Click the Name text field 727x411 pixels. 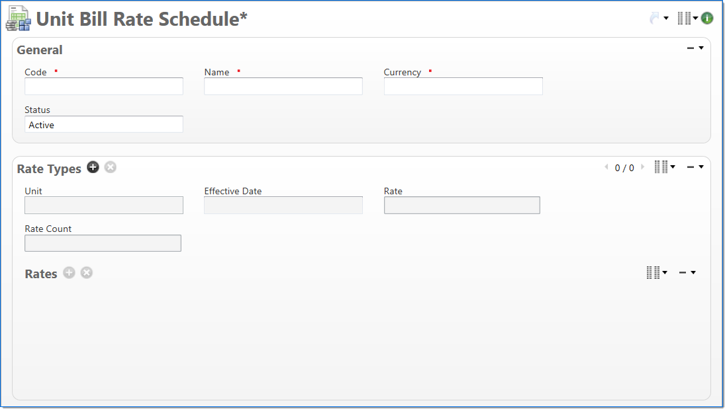(x=283, y=87)
